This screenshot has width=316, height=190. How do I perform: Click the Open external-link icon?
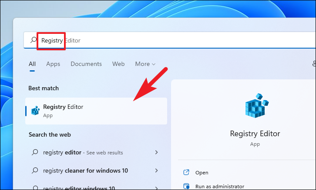click(186, 172)
